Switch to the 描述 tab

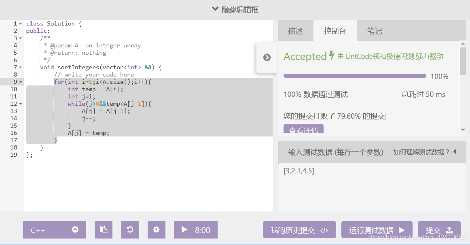(296, 30)
